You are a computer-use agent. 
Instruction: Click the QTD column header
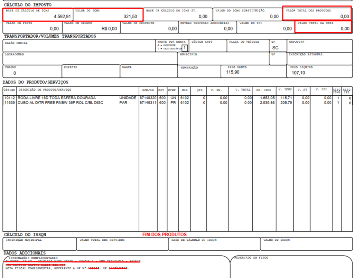pos(199,90)
